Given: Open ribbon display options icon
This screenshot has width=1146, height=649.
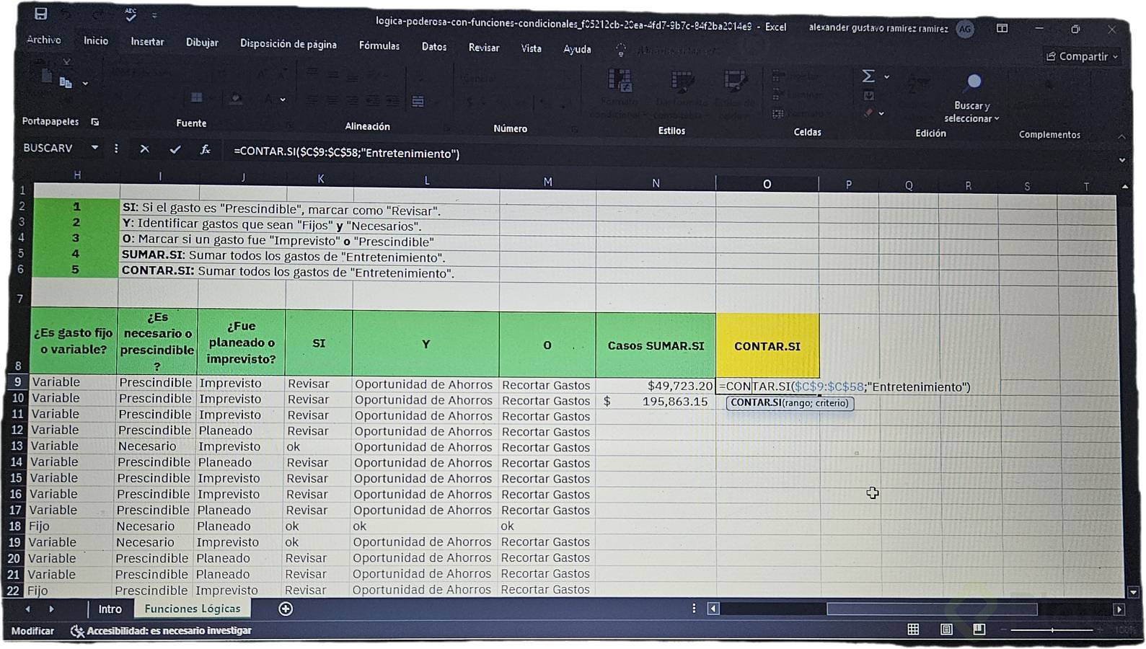Looking at the screenshot, I should tap(1002, 28).
